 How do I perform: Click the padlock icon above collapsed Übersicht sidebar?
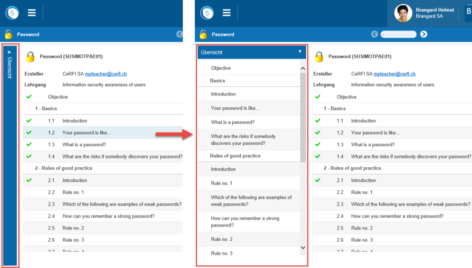(9, 34)
